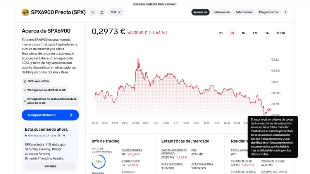Click the VENDEDORES label

[x=131, y=161]
